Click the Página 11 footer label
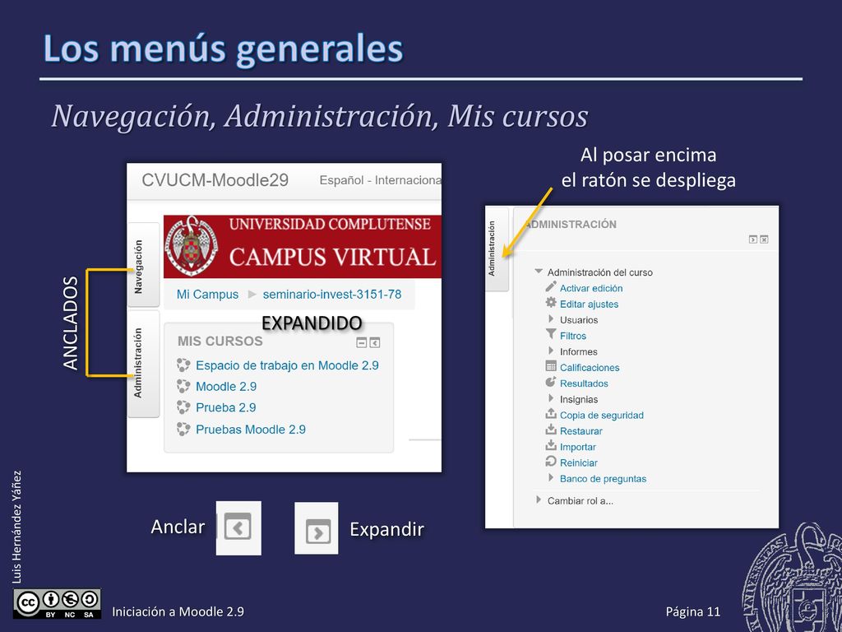Screen dimensions: 842x632 pyautogui.click(x=692, y=611)
